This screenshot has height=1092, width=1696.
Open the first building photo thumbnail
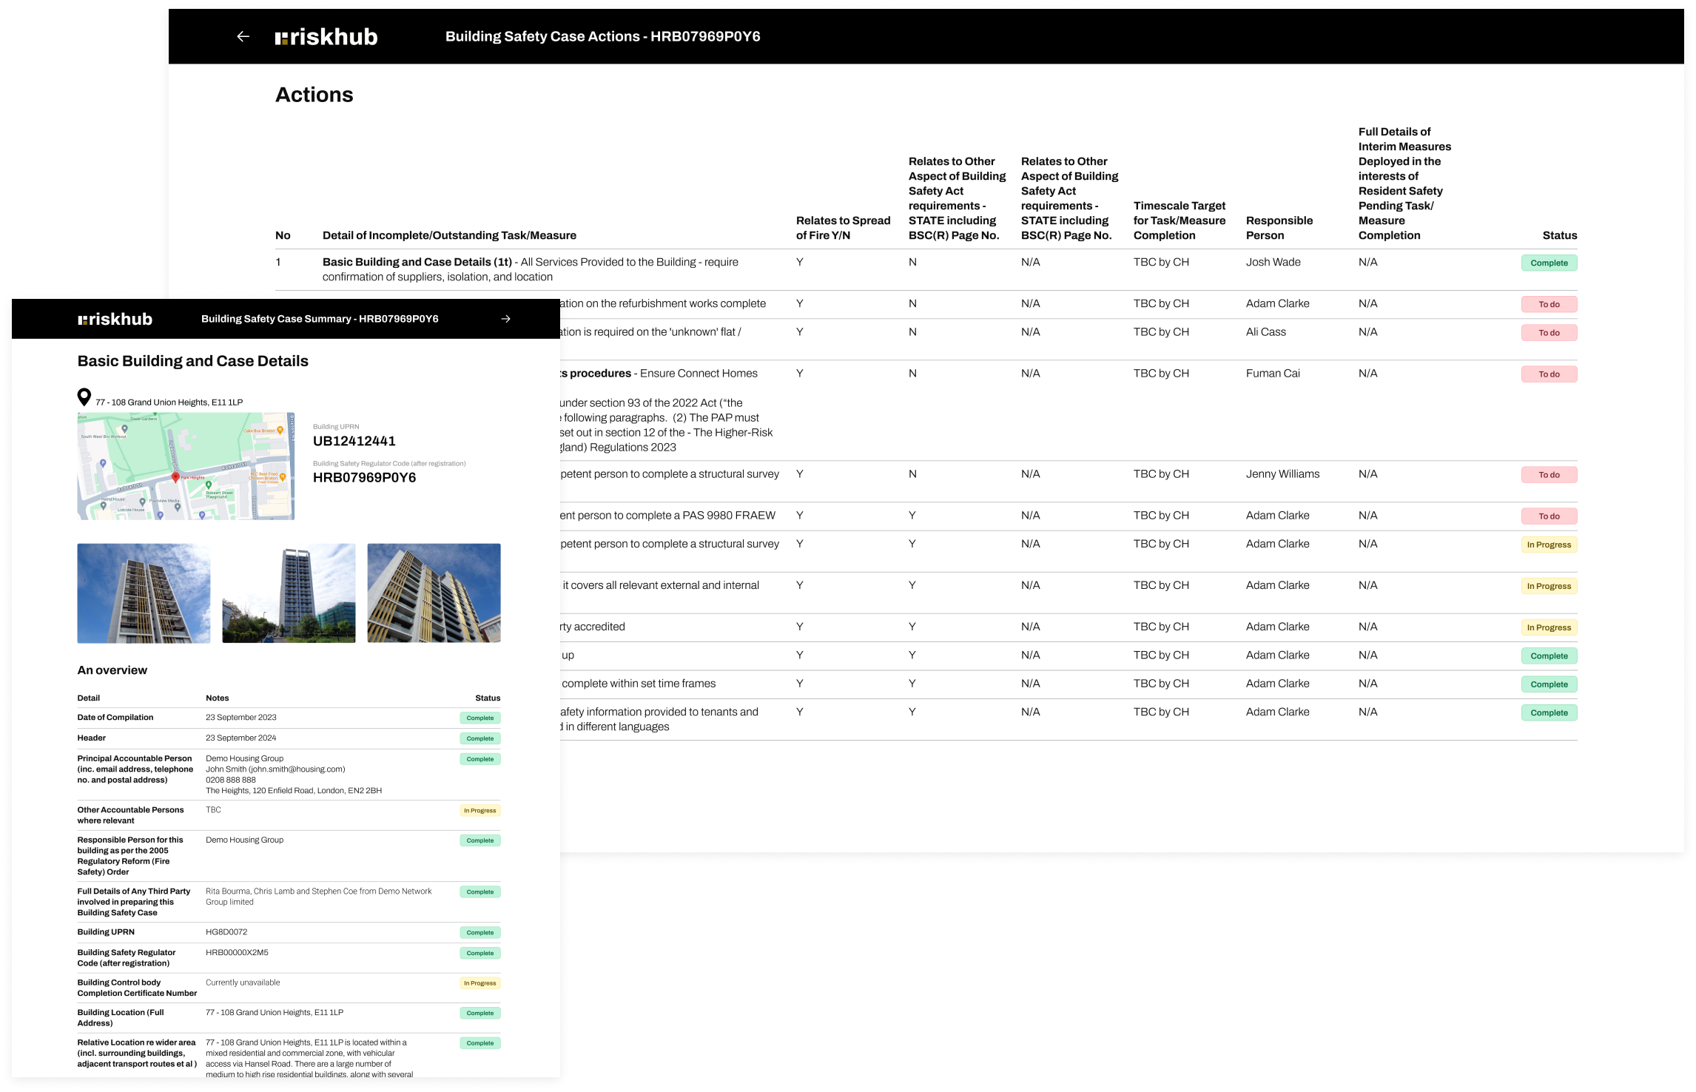[x=144, y=593]
